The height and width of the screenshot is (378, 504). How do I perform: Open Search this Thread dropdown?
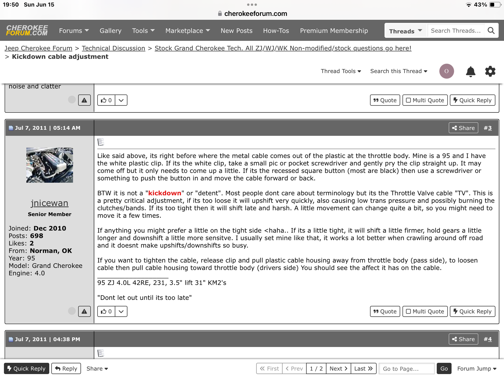(x=399, y=71)
